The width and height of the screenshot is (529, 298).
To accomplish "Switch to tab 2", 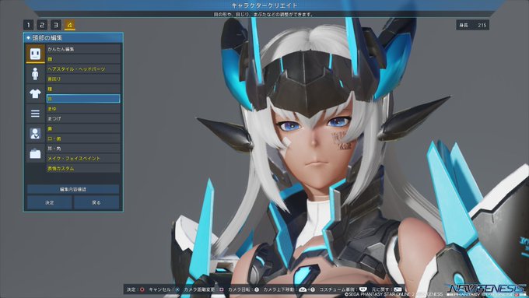I will (42, 25).
